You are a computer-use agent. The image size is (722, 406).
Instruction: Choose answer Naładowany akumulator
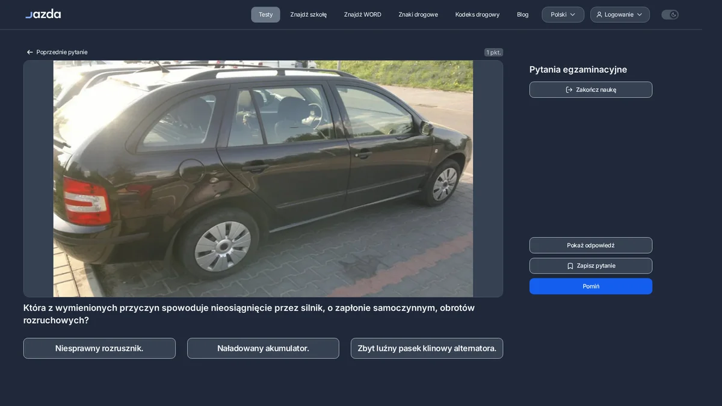263,348
